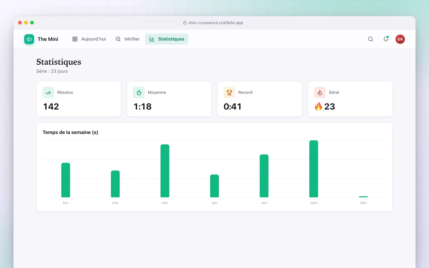Viewport: 429px width, 268px height.
Task: Click the lock icon in address bar
Action: (185, 23)
